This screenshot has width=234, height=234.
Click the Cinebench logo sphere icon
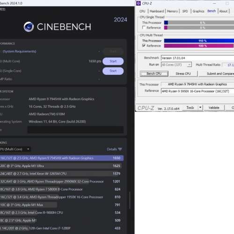(x=29, y=27)
